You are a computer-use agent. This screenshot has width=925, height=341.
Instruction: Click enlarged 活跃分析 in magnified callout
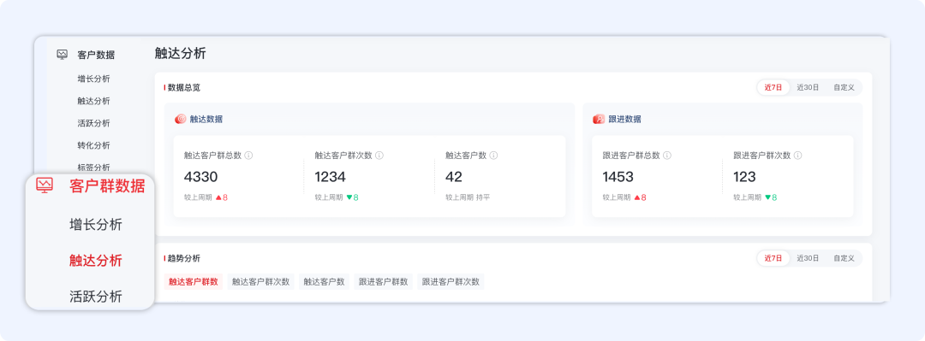(96, 297)
